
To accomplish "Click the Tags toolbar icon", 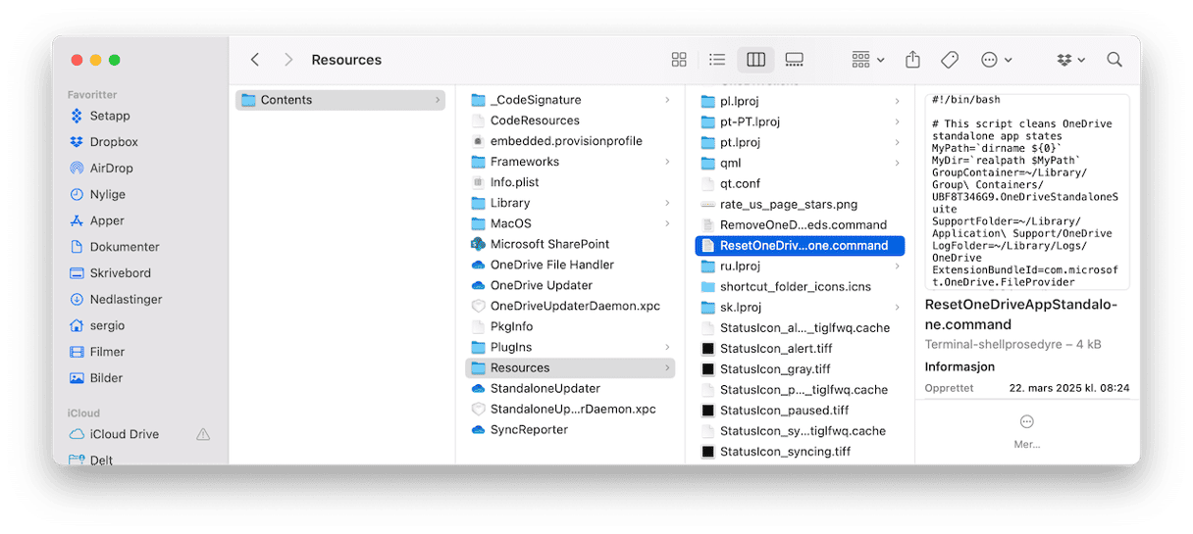I will click(x=950, y=60).
